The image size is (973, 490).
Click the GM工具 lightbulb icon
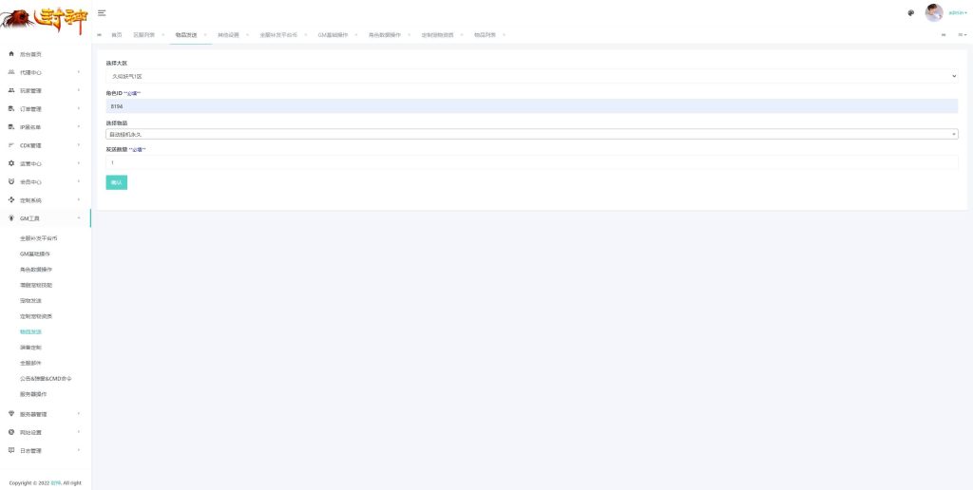(x=10, y=218)
